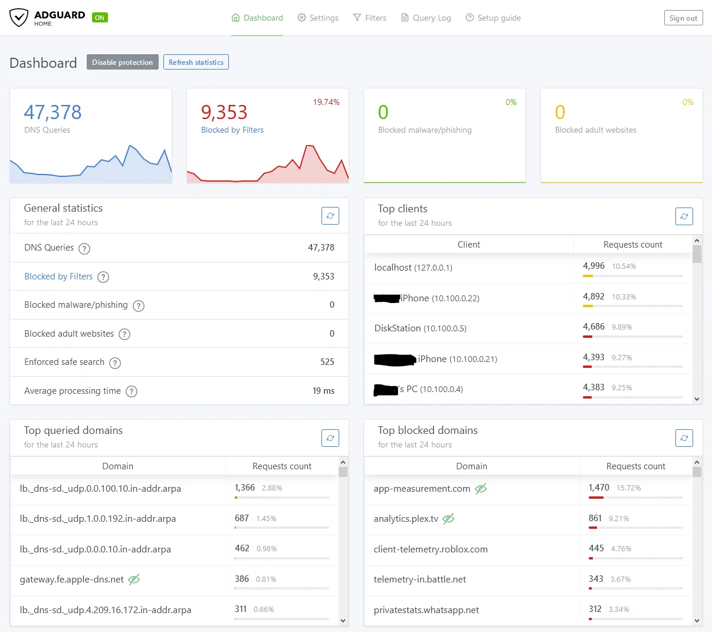Click lb._dns-sd._udp.0.0.100.10.in-addr.arpa queried domain
The image size is (712, 632).
click(x=100, y=489)
